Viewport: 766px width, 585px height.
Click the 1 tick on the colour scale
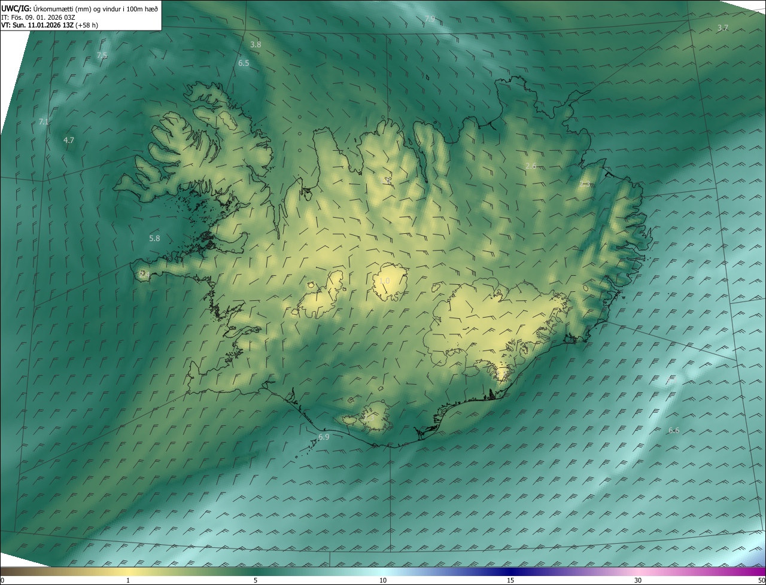pyautogui.click(x=128, y=580)
